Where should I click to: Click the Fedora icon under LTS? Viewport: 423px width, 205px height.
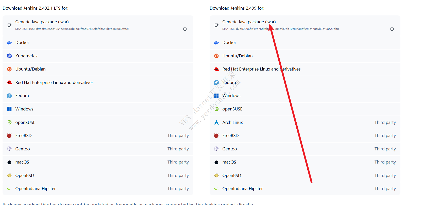9,96
